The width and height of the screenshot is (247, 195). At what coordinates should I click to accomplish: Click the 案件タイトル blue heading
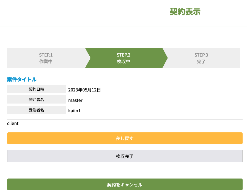(x=22, y=79)
